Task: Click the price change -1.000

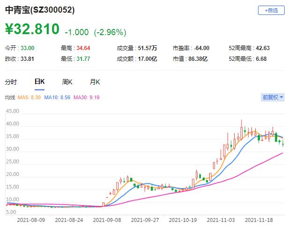Action: pyautogui.click(x=77, y=32)
